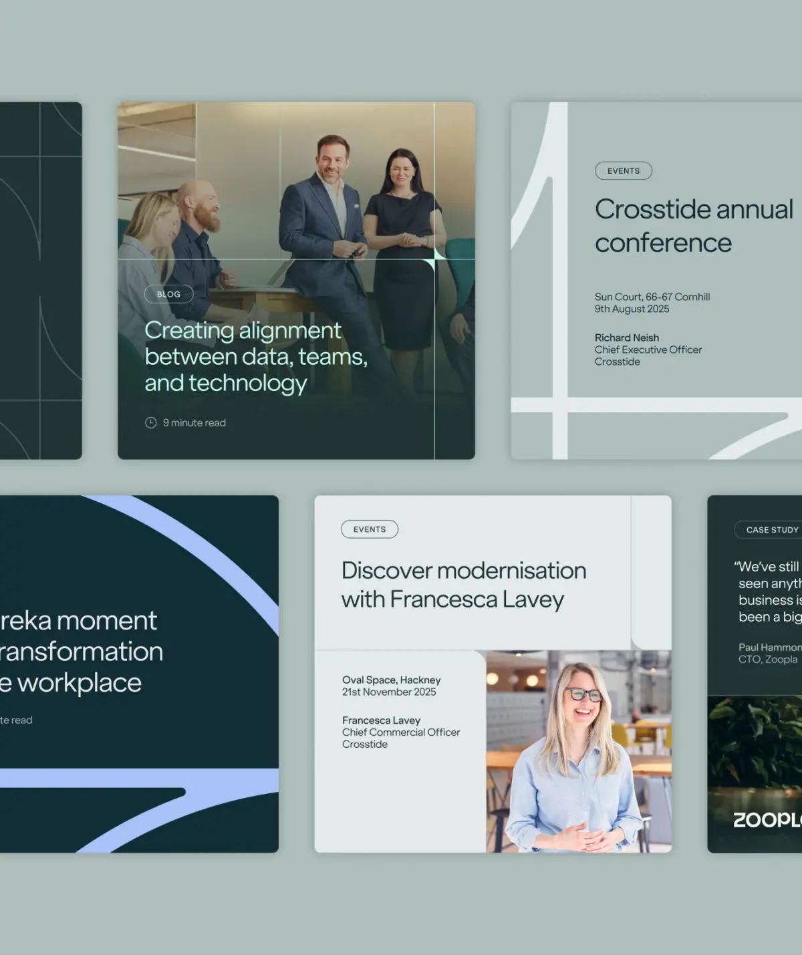Click the 9 minute read label

point(194,422)
